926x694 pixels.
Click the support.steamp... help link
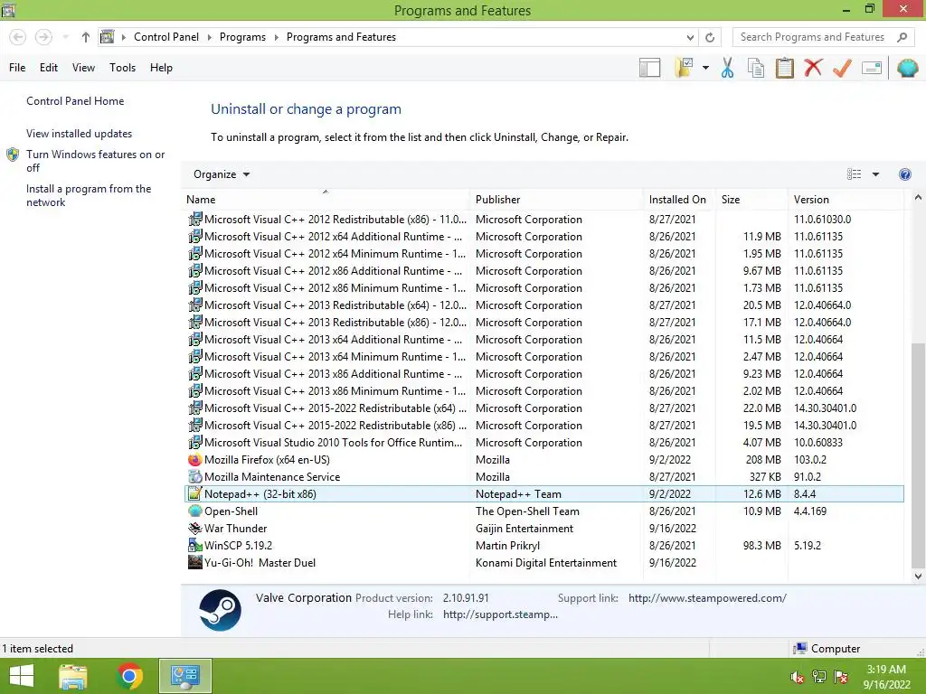pyautogui.click(x=499, y=614)
